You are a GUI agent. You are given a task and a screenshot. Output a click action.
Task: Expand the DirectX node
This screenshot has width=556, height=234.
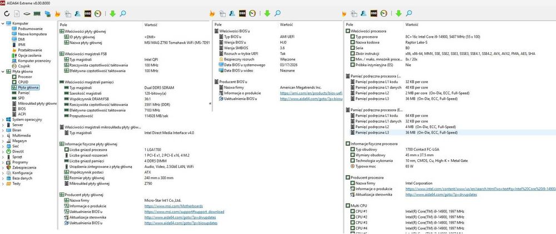[3, 151]
